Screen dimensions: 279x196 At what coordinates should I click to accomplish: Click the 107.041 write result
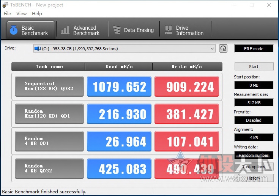click(187, 141)
